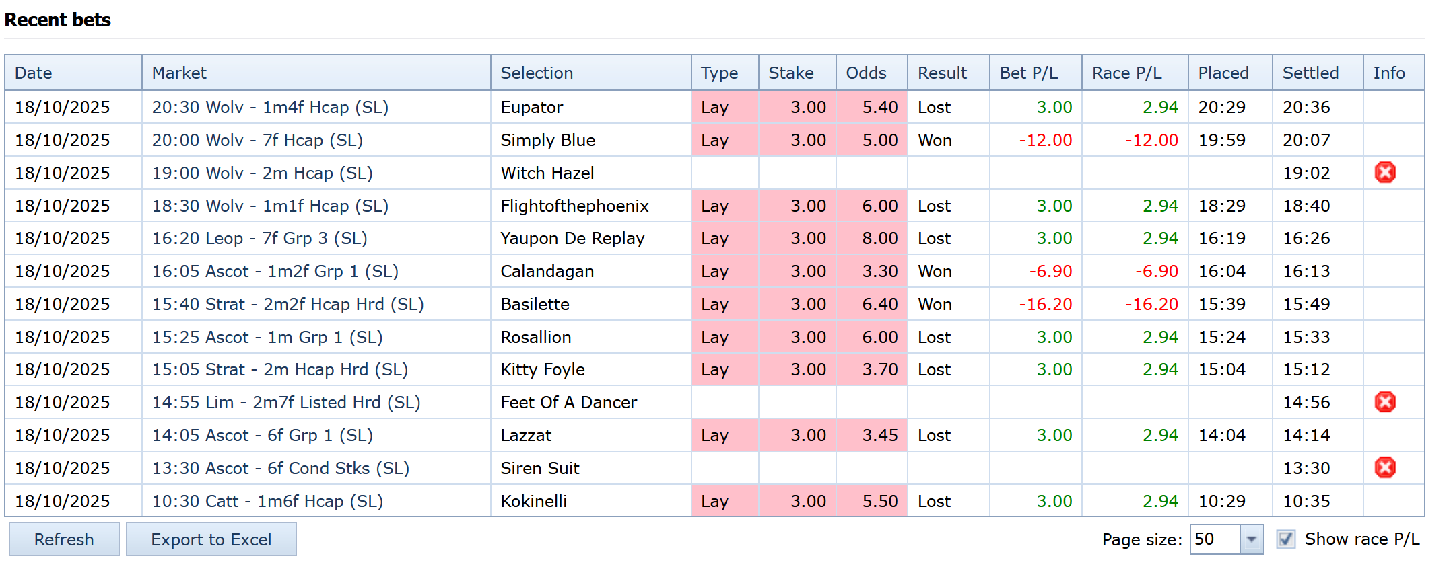Open 14:05 Ascot 6f Grp 1 market
The image size is (1451, 581).
[x=262, y=435]
